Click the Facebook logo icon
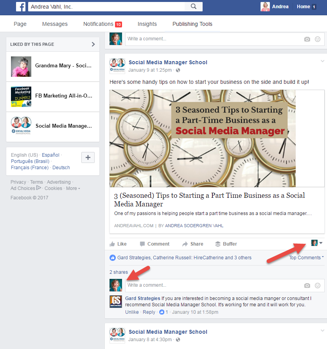The image size is (327, 349). tap(21, 7)
